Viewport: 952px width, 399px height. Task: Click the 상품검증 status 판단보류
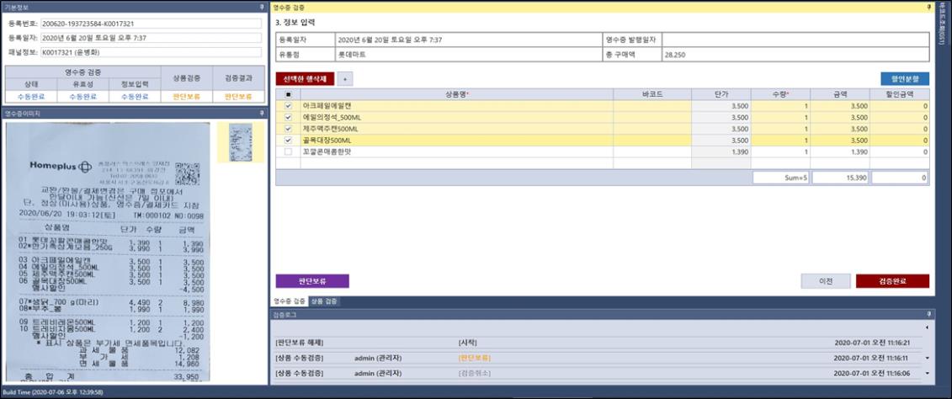pos(187,97)
